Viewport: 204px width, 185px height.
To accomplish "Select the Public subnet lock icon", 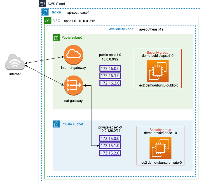I will [56, 37].
